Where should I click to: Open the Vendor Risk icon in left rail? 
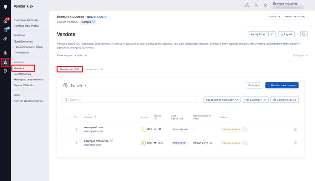pyautogui.click(x=5, y=62)
